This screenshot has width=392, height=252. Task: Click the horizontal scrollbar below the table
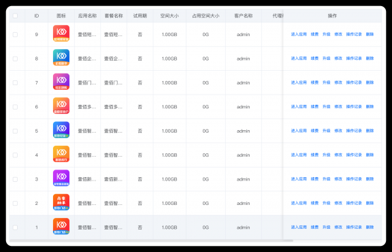pos(151,240)
